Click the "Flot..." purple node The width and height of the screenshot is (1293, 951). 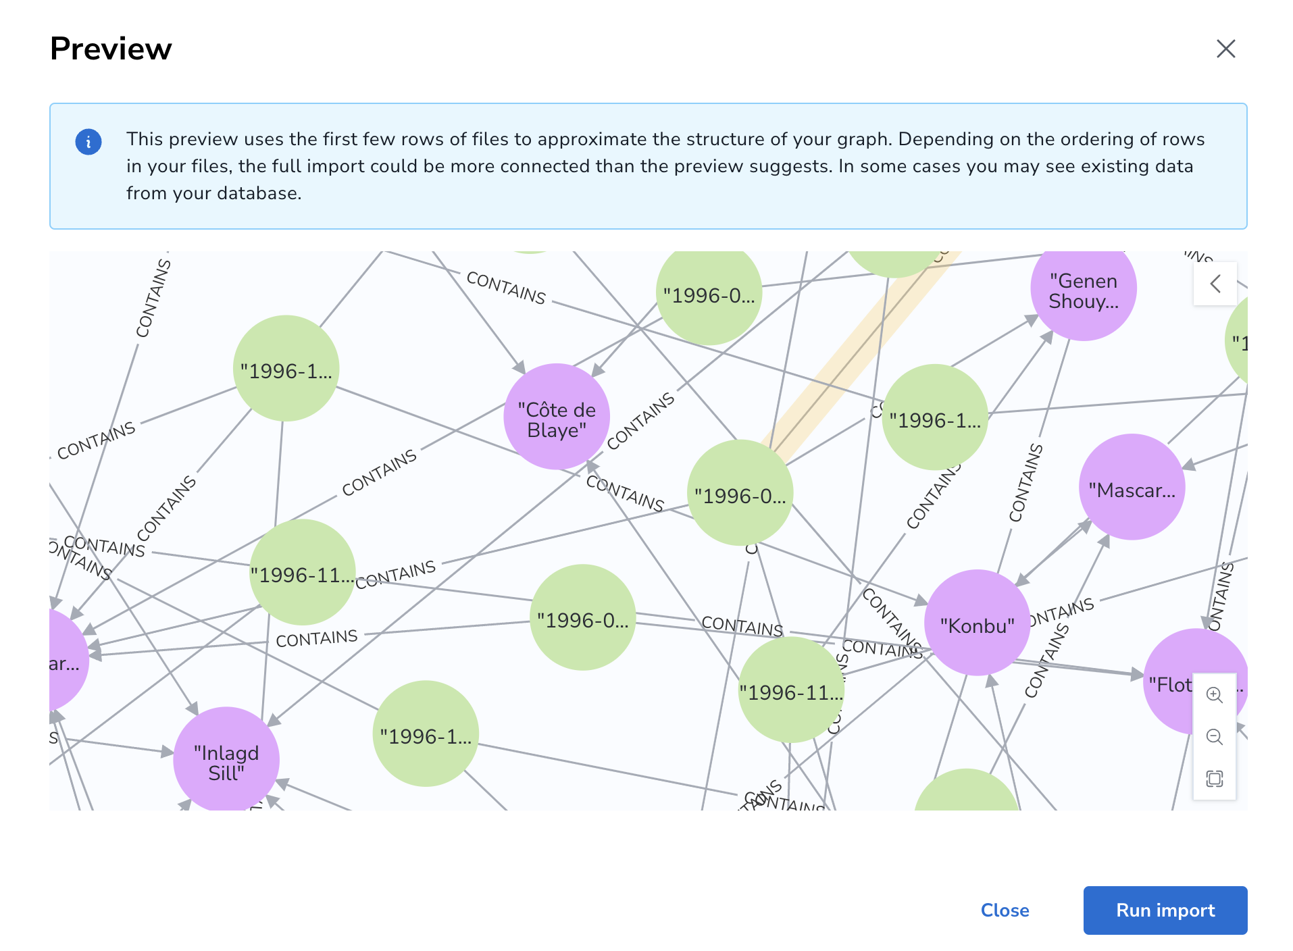(1194, 682)
